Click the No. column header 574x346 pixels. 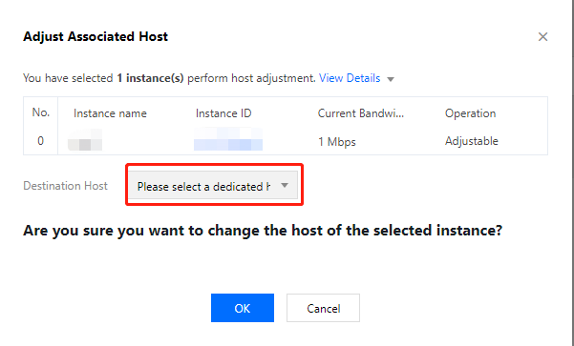[41, 112]
